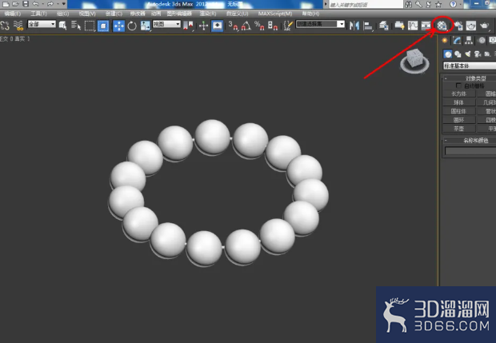Image resolution: width=496 pixels, height=343 pixels.
Task: Click the Use Pivot Point Center icon
Action: coord(188,26)
